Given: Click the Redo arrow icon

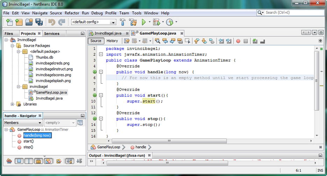Looking at the screenshot, I should pos(62,22).
